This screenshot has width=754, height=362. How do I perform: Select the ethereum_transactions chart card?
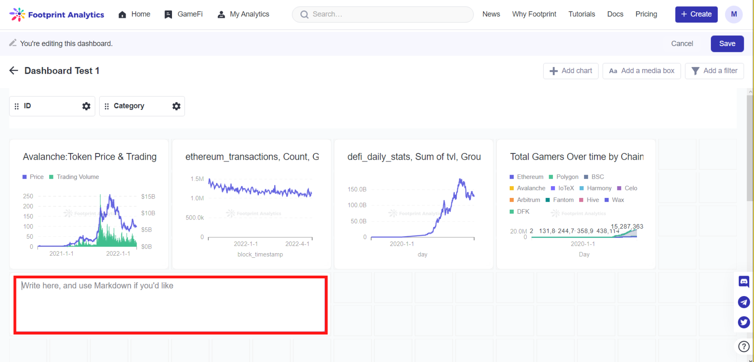coord(252,204)
